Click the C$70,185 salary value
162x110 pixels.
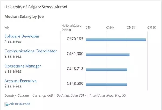click(75, 39)
